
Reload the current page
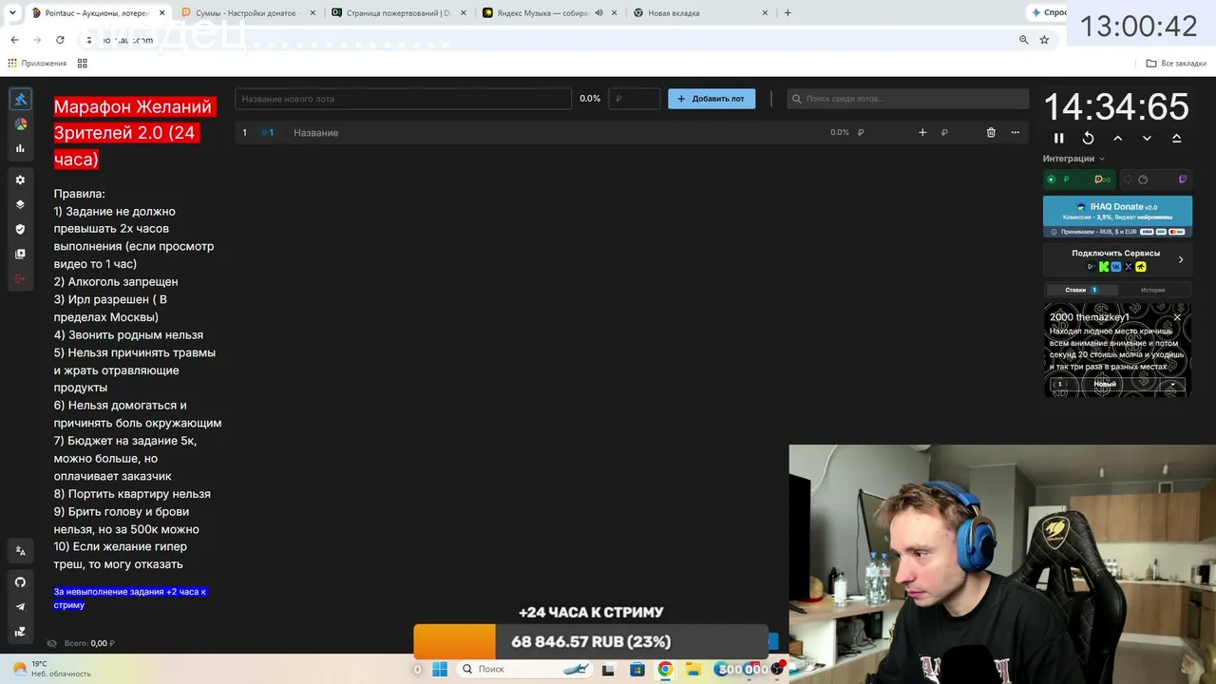pos(60,40)
